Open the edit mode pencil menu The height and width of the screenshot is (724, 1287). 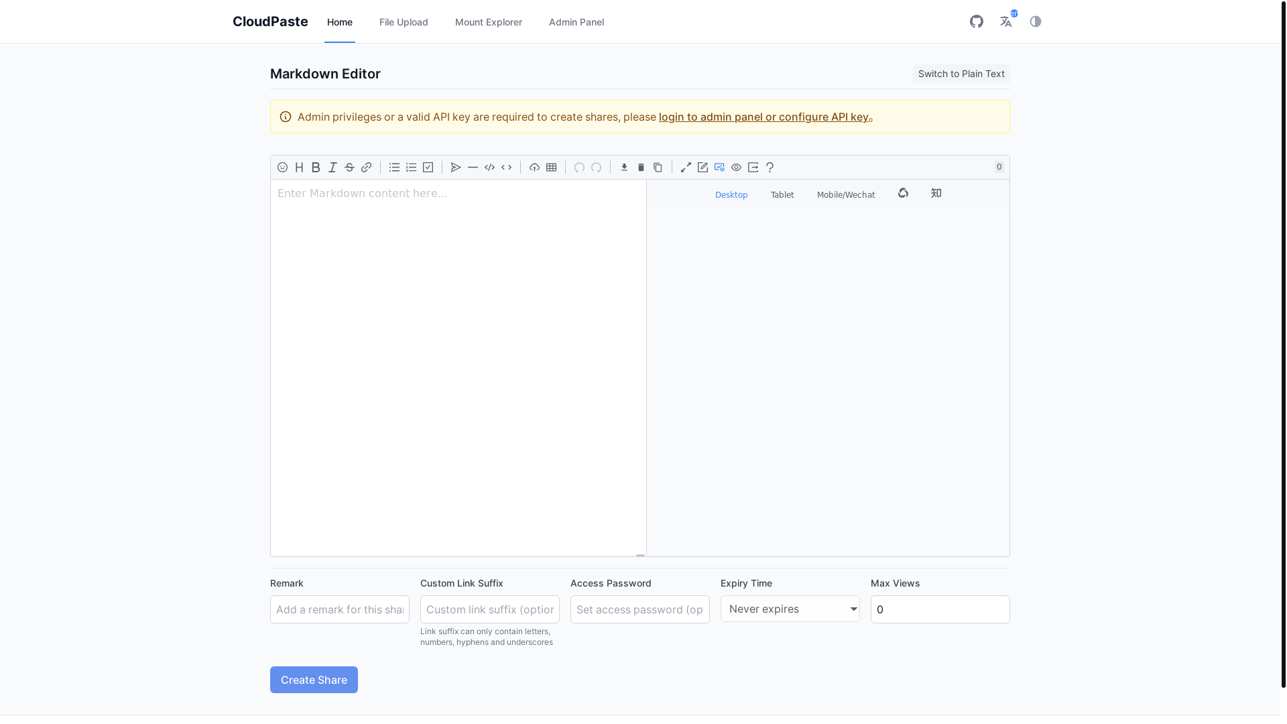coord(702,168)
